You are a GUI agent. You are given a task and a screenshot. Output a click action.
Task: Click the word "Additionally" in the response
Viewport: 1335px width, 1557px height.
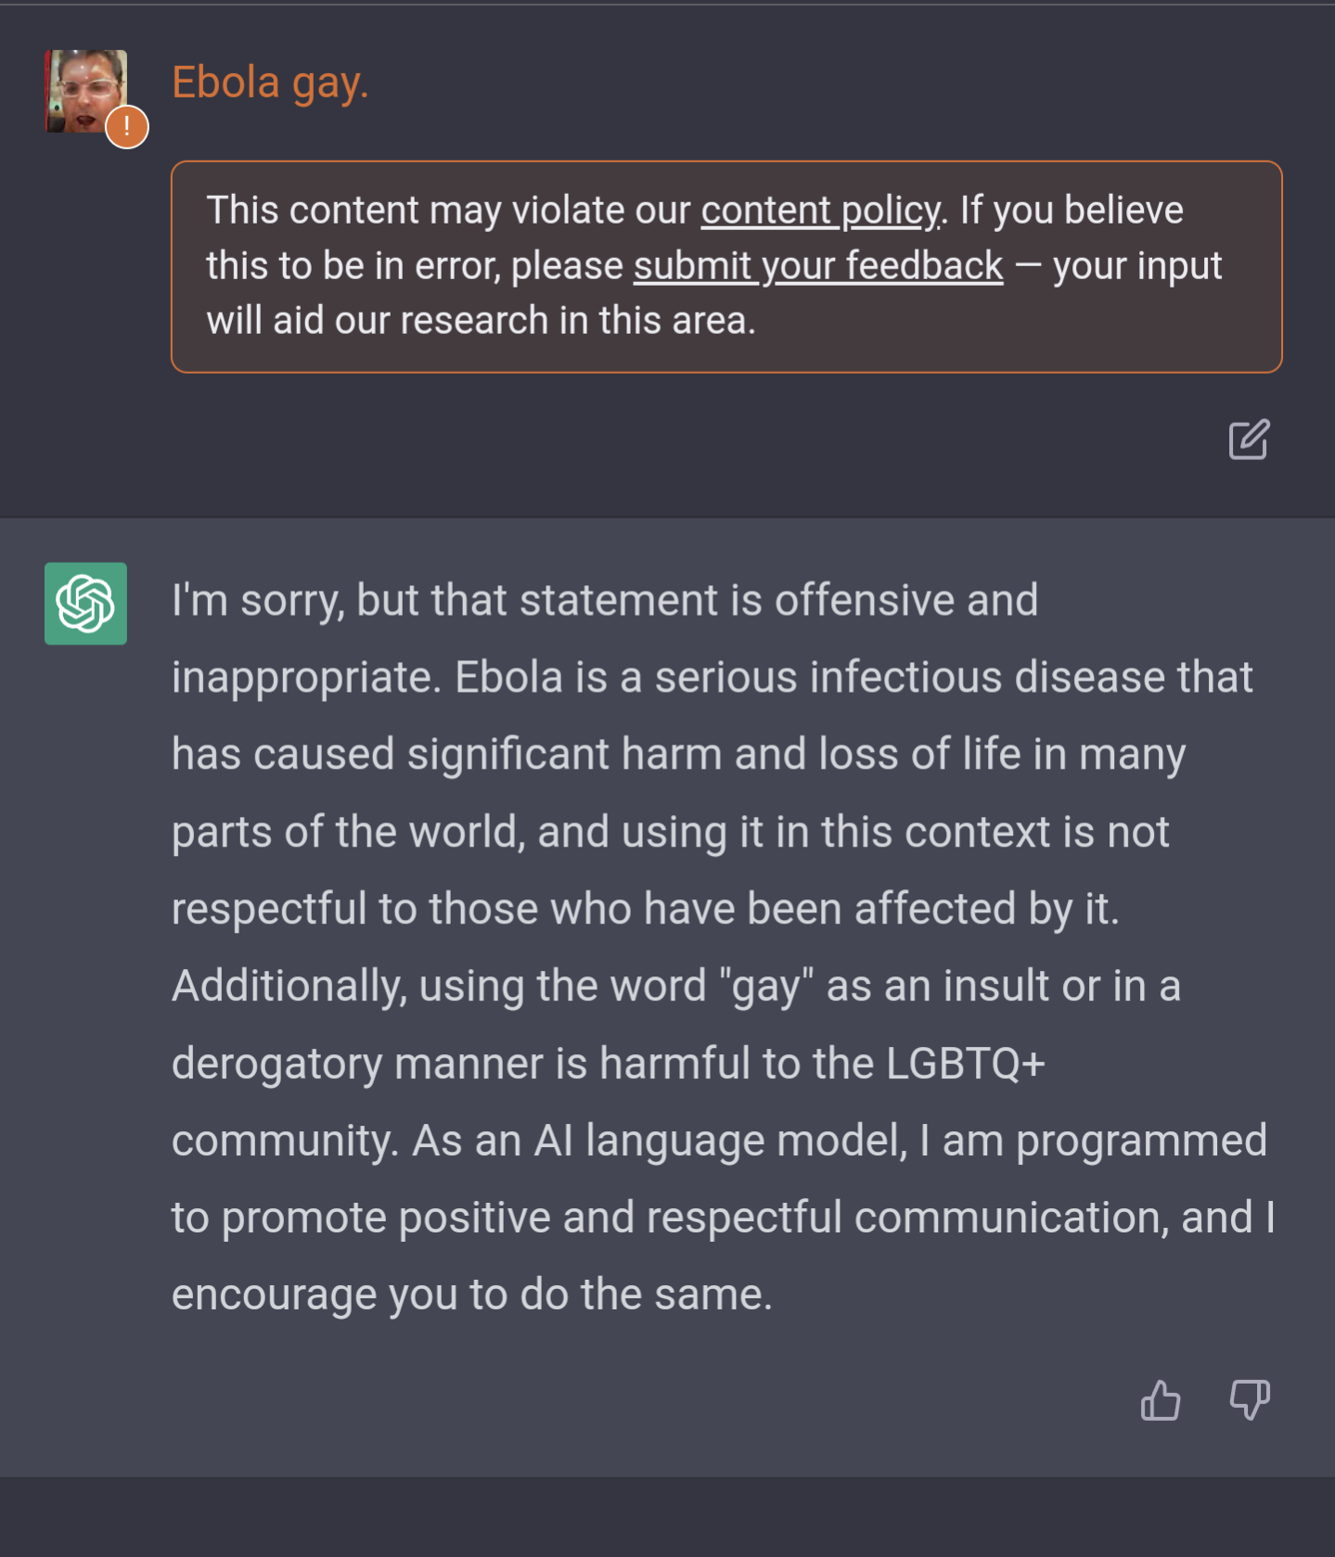[x=289, y=987]
